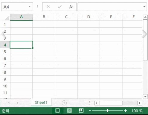Select row 7 header

5,66
